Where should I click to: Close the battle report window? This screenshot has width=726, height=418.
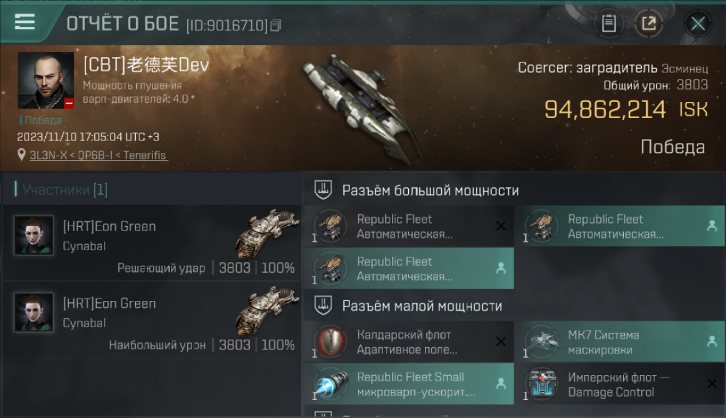[698, 23]
